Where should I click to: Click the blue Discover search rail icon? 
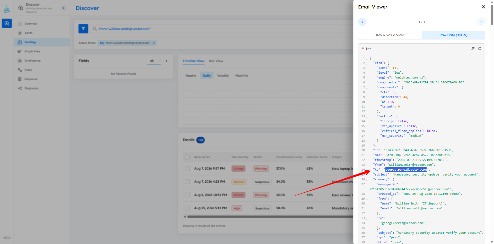pos(7,23)
